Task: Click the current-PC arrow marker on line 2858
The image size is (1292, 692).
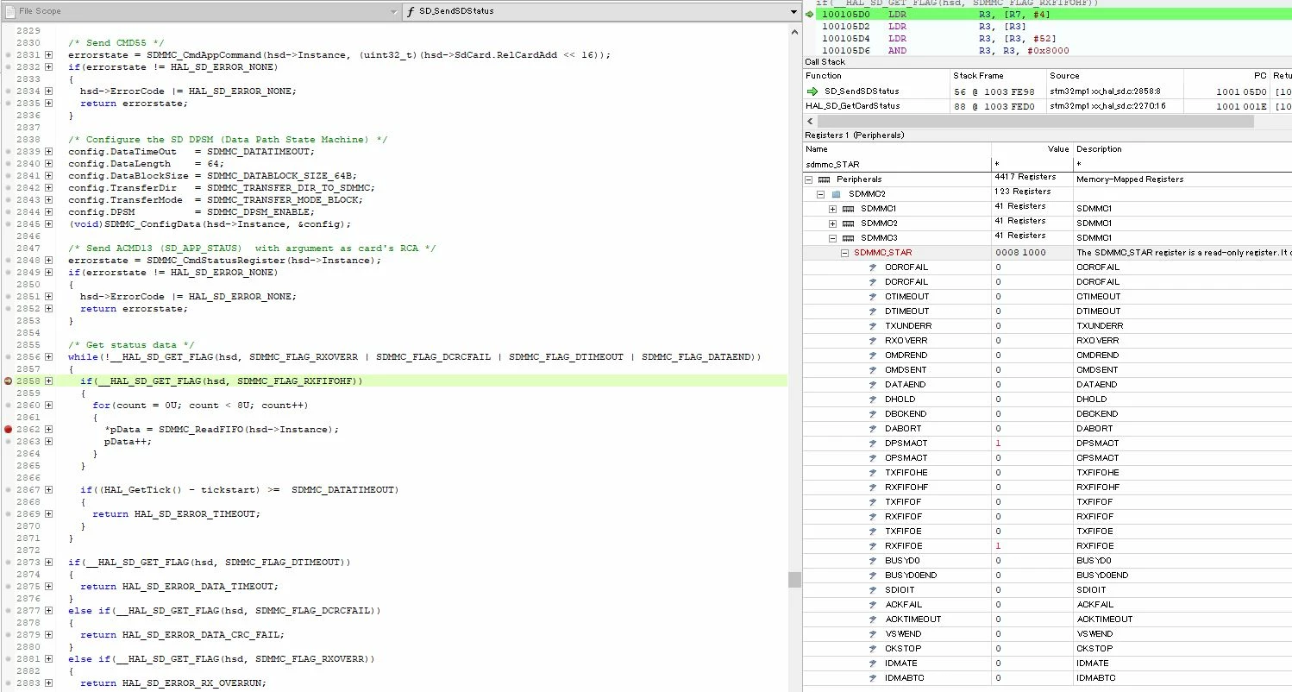Action: pyautogui.click(x=9, y=381)
